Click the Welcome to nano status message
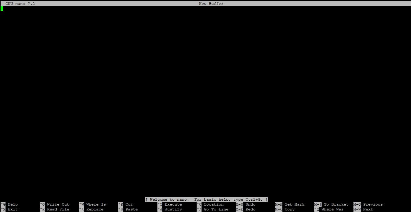411x212 pixels. click(206, 199)
